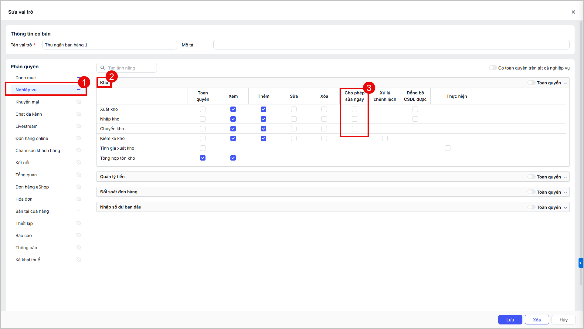The image size is (584, 329).
Task: Check Thực hiện for Tính giá xuất kho
Action: [x=448, y=148]
